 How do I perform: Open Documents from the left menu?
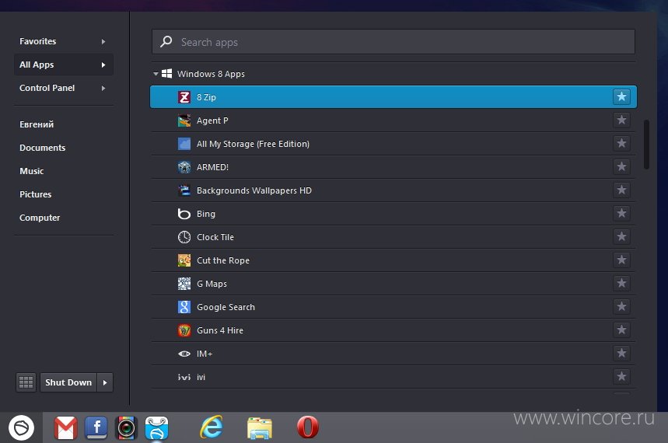tap(43, 148)
